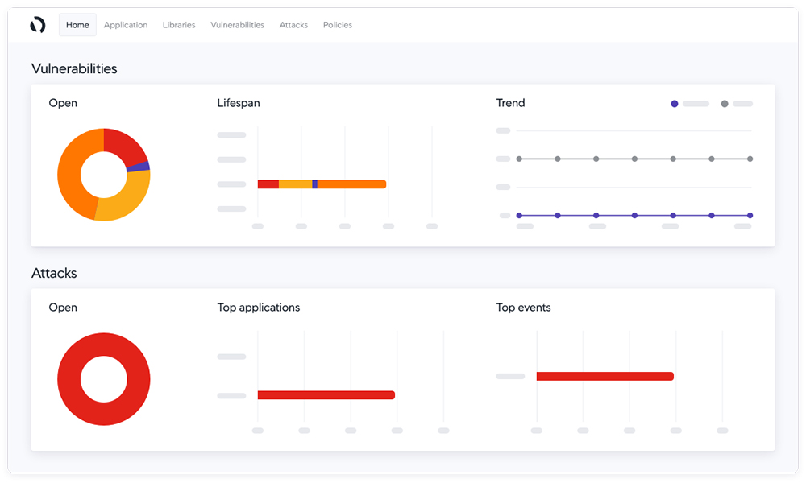Click the red Top events bar
The image size is (806, 483).
pos(605,376)
